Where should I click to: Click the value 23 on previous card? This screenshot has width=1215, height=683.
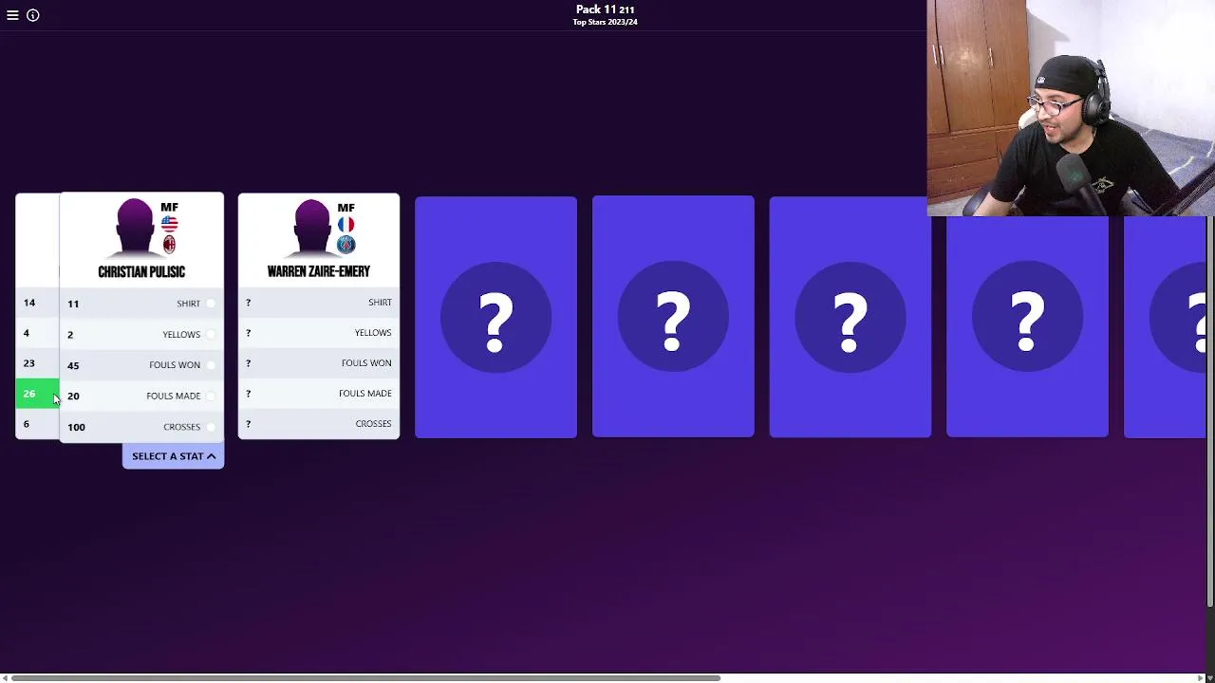click(29, 363)
